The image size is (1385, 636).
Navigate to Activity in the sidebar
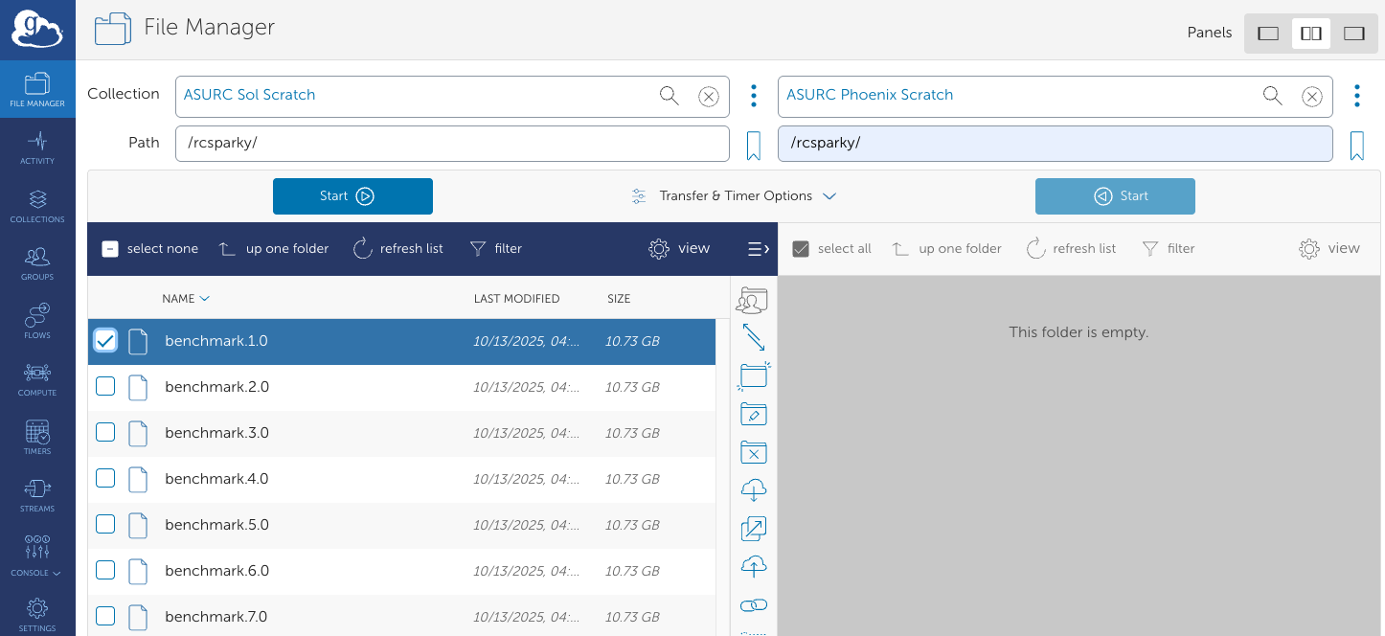(x=37, y=146)
